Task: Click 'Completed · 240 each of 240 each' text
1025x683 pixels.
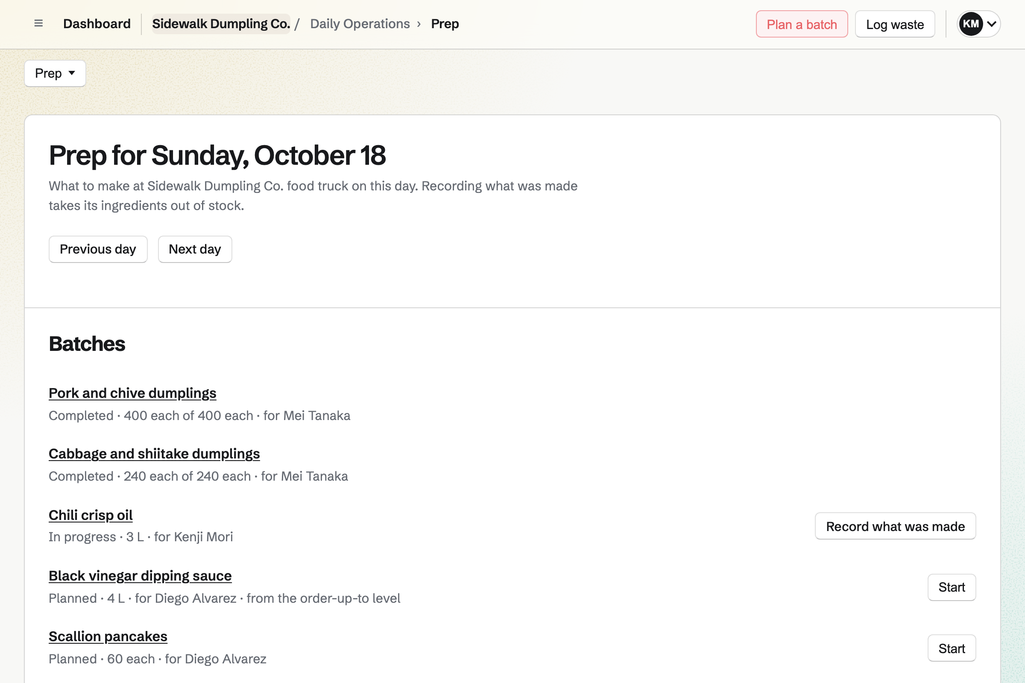Action: (x=150, y=476)
